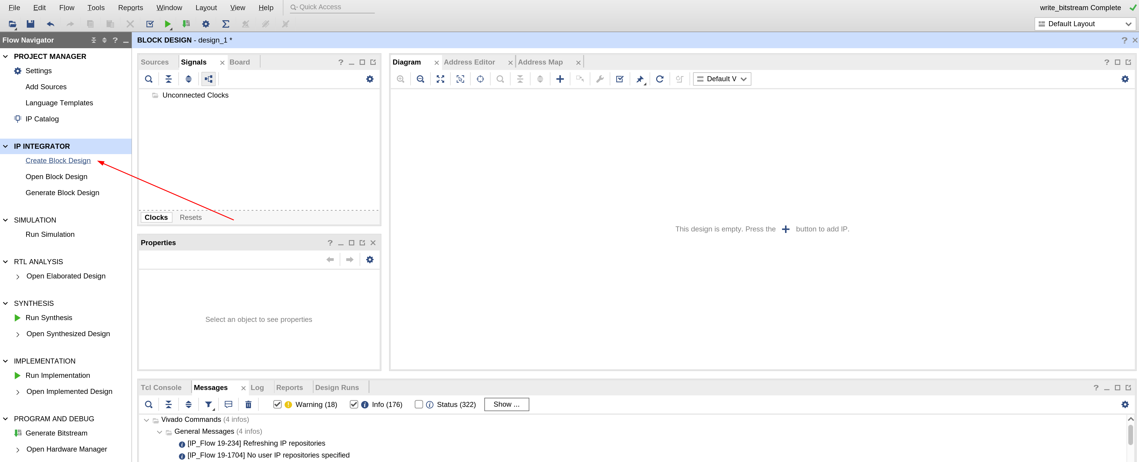1139x462 pixels.
Task: Collapse the IP INTEGRATOR section
Action: [x=6, y=146]
